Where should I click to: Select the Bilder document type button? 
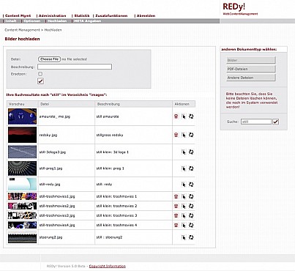coord(251,60)
